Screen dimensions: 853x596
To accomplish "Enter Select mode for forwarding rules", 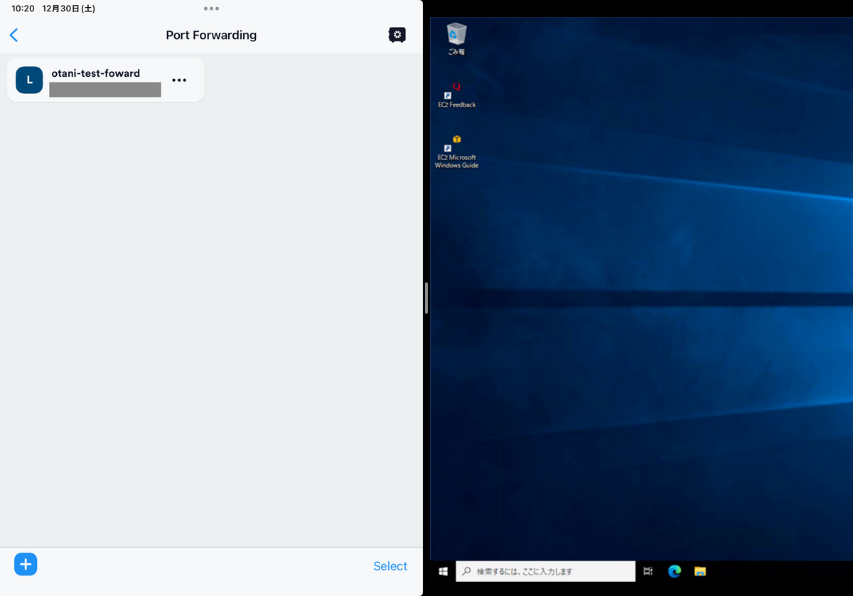I will point(390,565).
